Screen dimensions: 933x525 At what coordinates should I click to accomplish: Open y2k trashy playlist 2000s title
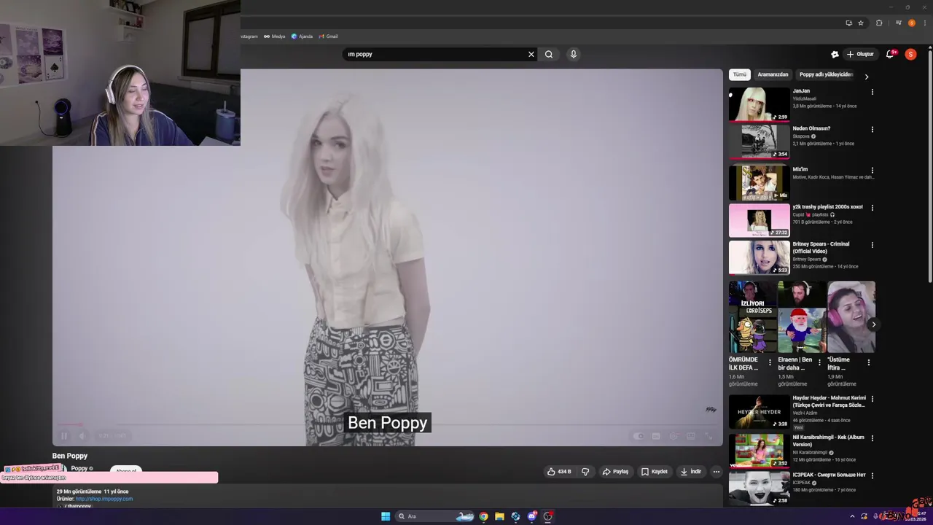(827, 207)
